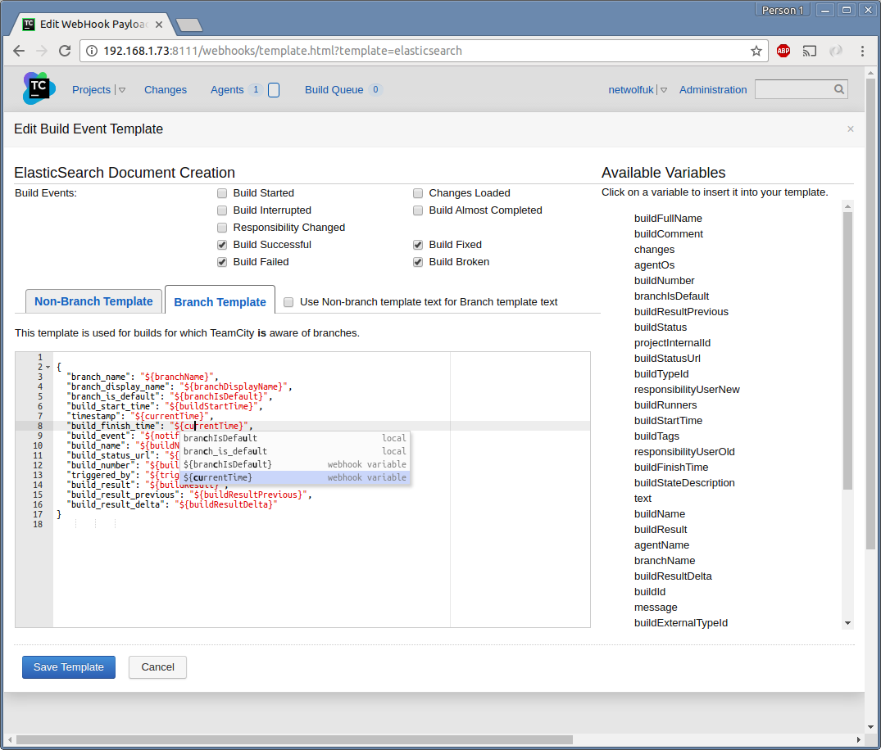
Task: Insert the buildFinishTime variable
Action: pyautogui.click(x=671, y=467)
